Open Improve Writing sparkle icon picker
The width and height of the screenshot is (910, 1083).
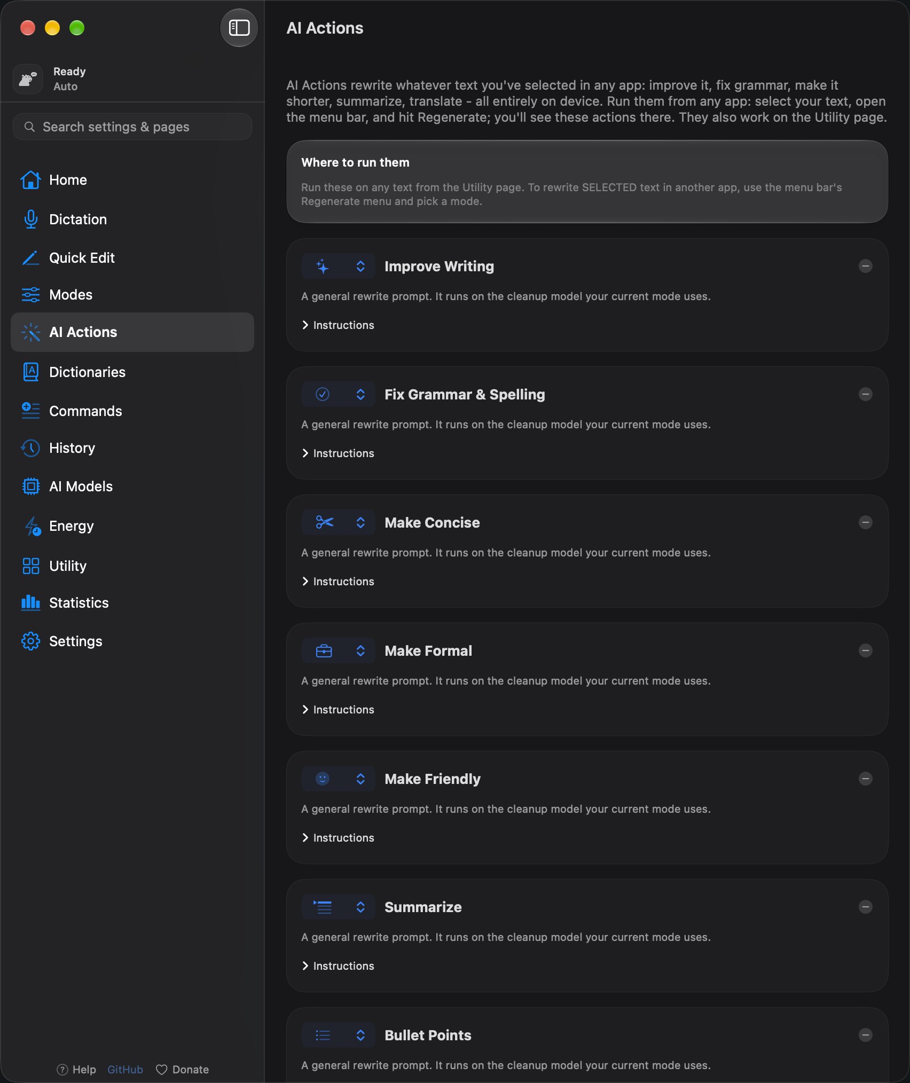338,266
